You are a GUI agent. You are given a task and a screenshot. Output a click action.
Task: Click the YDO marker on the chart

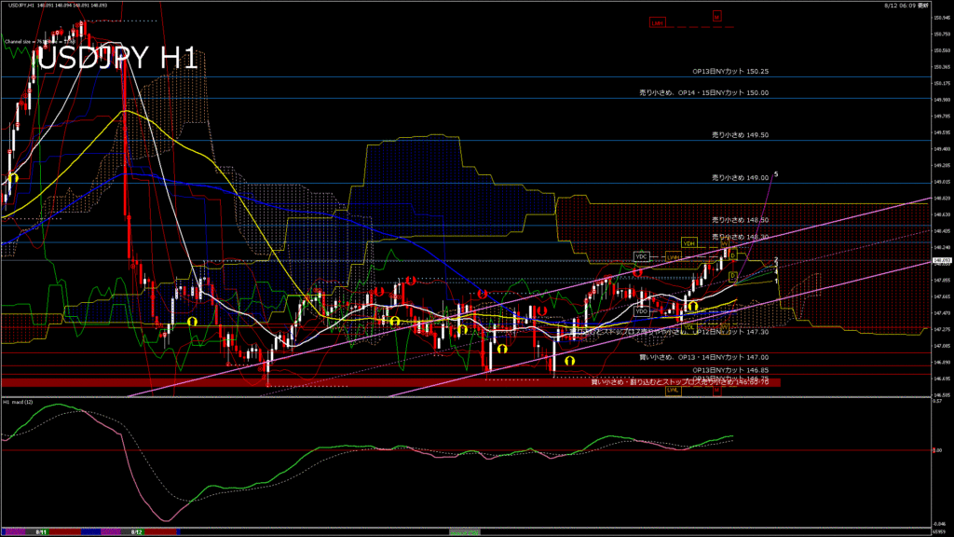pos(642,311)
